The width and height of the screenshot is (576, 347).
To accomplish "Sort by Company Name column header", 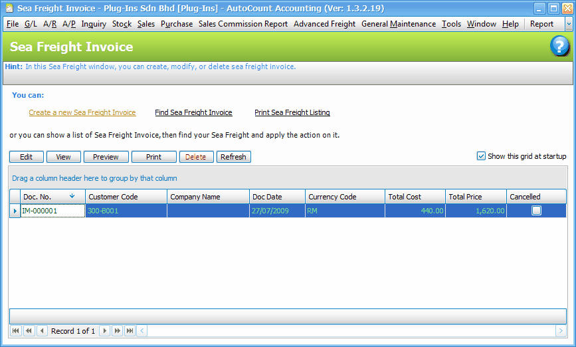I will (209, 197).
